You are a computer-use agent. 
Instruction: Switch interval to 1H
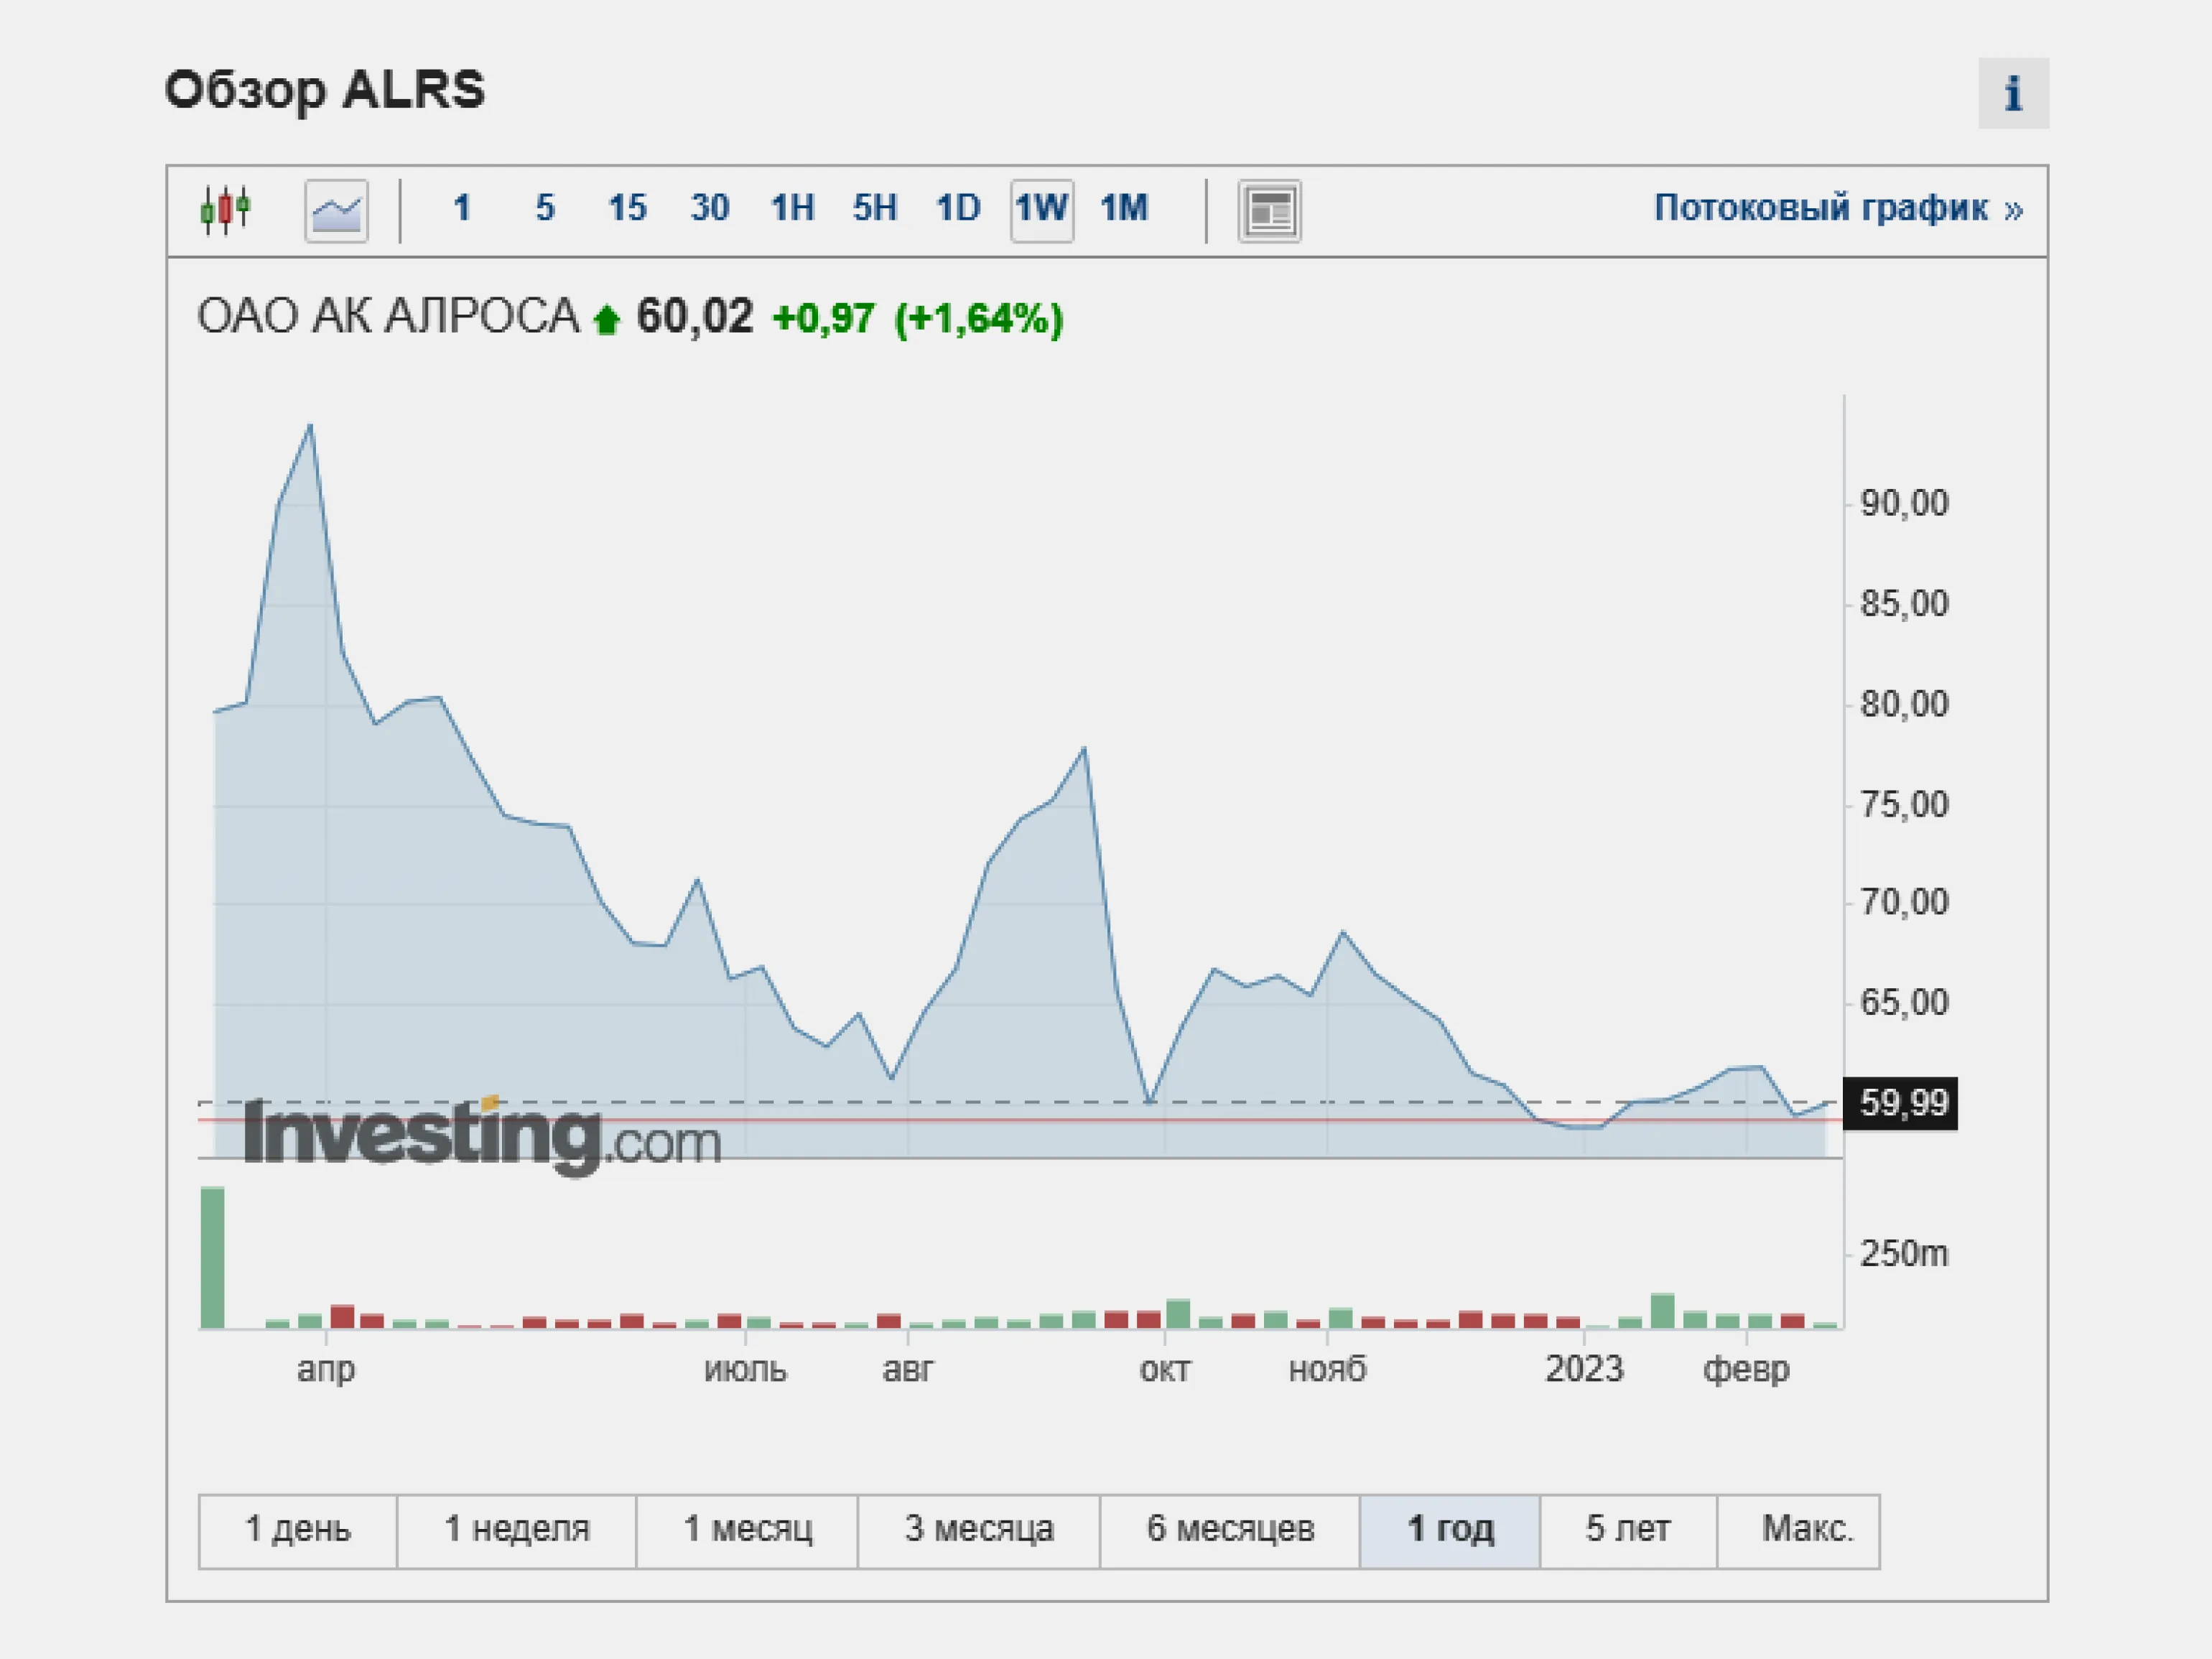point(792,209)
